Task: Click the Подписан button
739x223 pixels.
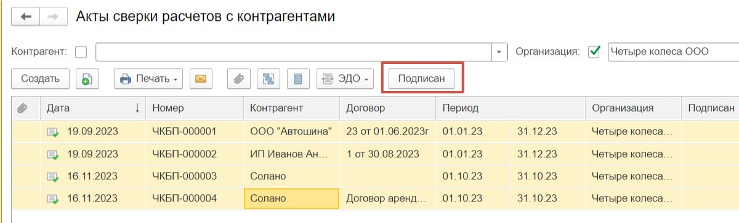Action: tap(422, 79)
